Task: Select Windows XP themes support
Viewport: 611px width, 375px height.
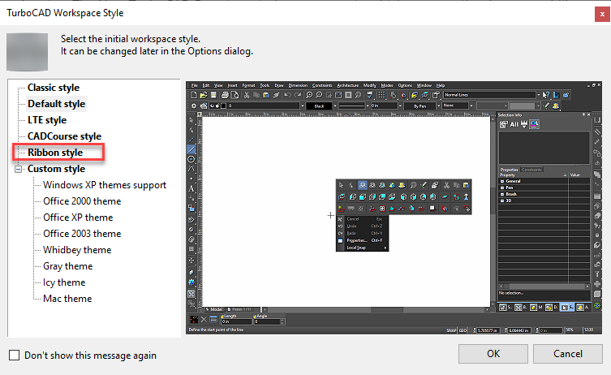Action: [105, 185]
